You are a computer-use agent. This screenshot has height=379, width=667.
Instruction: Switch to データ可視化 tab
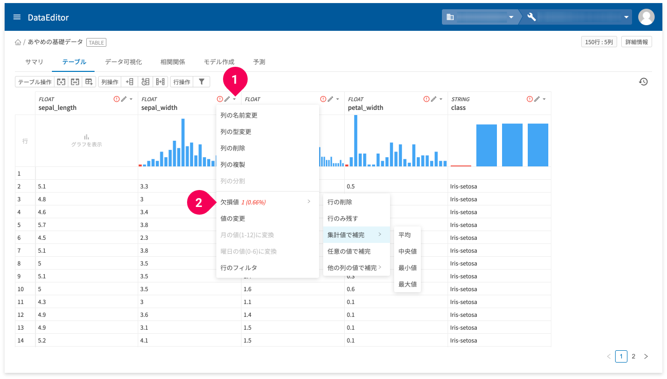click(123, 62)
